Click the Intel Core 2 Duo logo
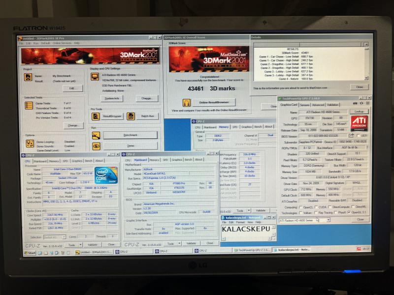Screen dimensions: 394x295 106,175
